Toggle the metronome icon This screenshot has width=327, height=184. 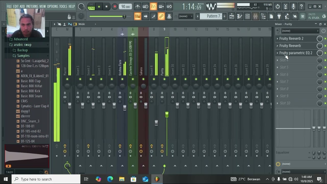(137, 7)
